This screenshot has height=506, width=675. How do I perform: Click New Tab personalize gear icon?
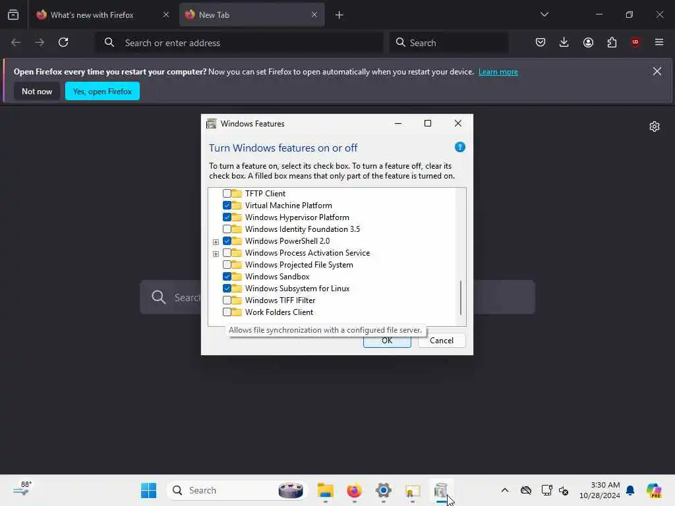pyautogui.click(x=655, y=126)
